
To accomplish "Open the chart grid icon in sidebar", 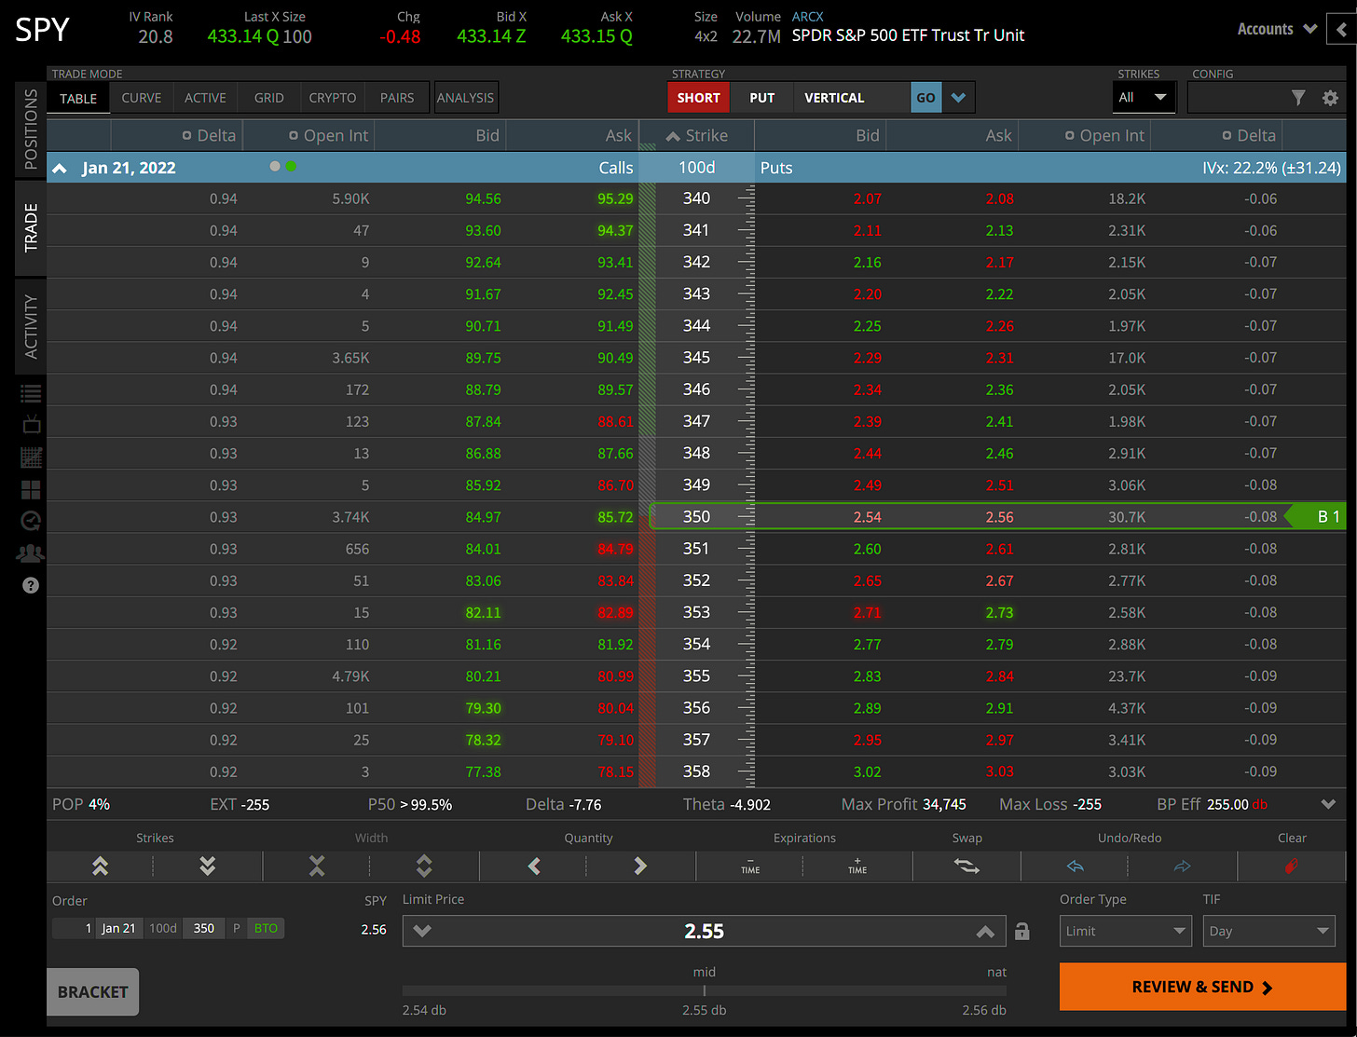I will coord(31,457).
